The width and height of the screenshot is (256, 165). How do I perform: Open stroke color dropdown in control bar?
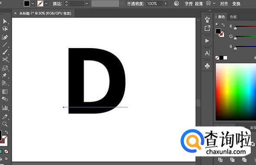tap(46, 3)
